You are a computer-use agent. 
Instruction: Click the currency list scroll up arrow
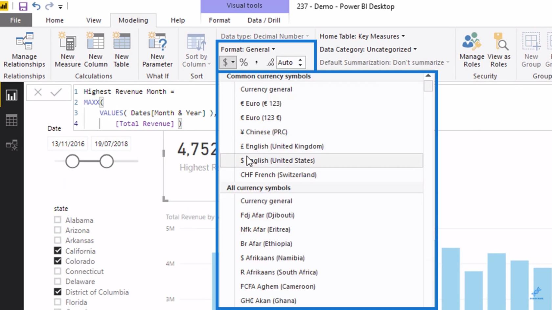coord(428,76)
